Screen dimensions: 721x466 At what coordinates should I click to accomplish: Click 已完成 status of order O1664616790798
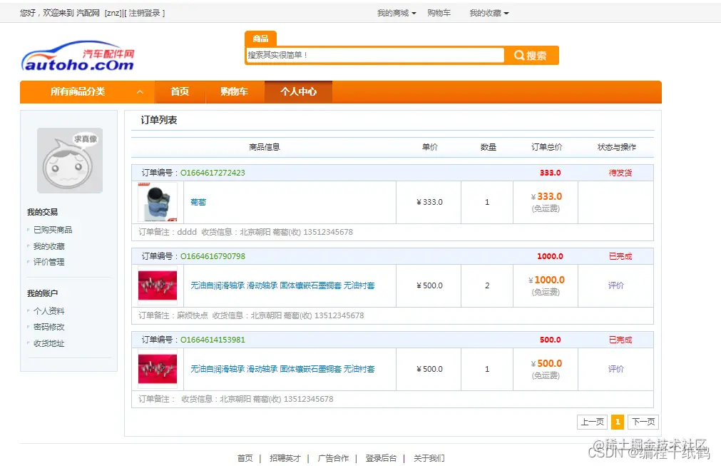[x=620, y=256]
